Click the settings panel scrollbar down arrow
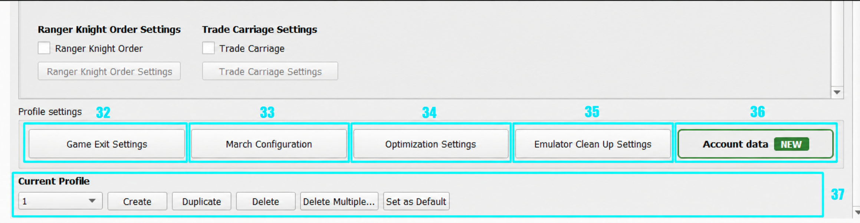860x223 pixels. click(837, 92)
